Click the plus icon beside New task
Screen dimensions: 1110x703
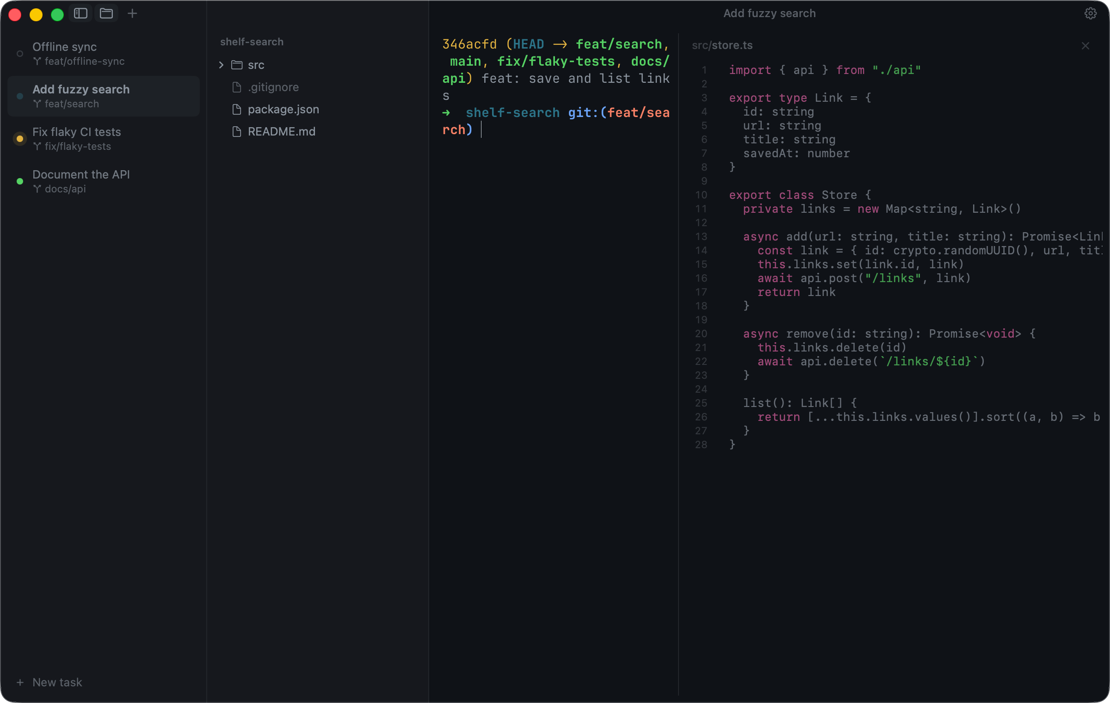20,682
